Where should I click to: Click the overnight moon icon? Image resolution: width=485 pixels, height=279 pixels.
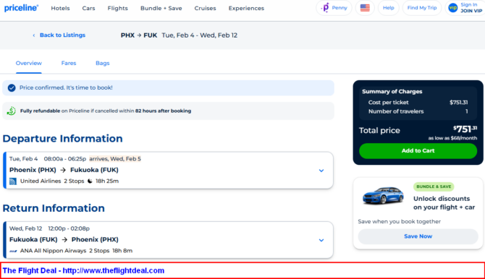(90, 181)
